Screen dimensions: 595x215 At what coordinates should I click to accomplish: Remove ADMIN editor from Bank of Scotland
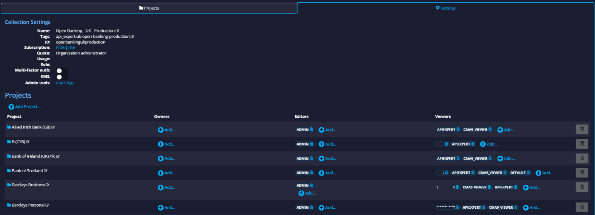tap(311, 173)
